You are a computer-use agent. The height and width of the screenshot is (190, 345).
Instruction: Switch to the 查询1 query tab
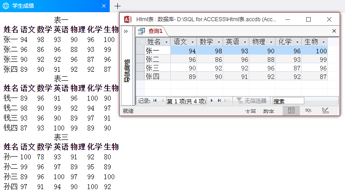[151, 31]
